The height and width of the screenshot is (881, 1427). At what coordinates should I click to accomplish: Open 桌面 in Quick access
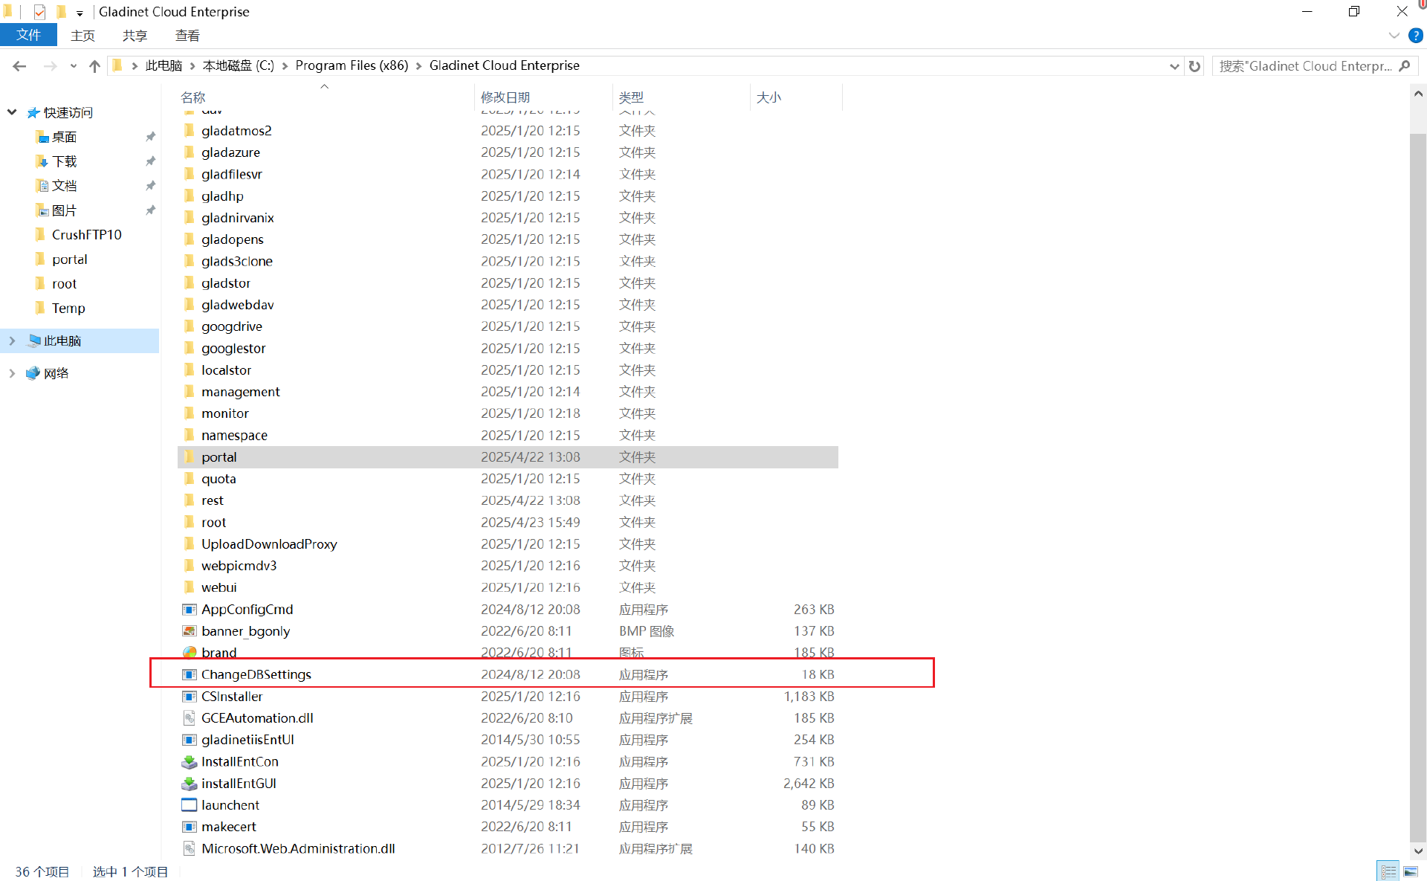(x=64, y=137)
